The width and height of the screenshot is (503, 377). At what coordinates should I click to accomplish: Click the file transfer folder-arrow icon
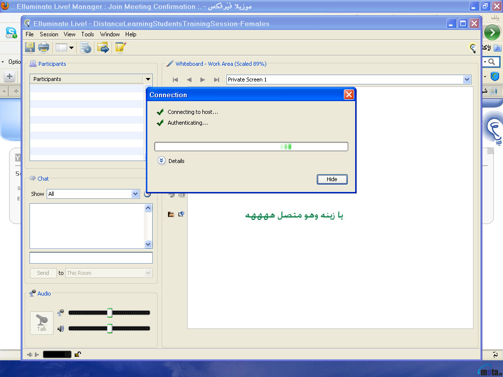pyautogui.click(x=103, y=48)
